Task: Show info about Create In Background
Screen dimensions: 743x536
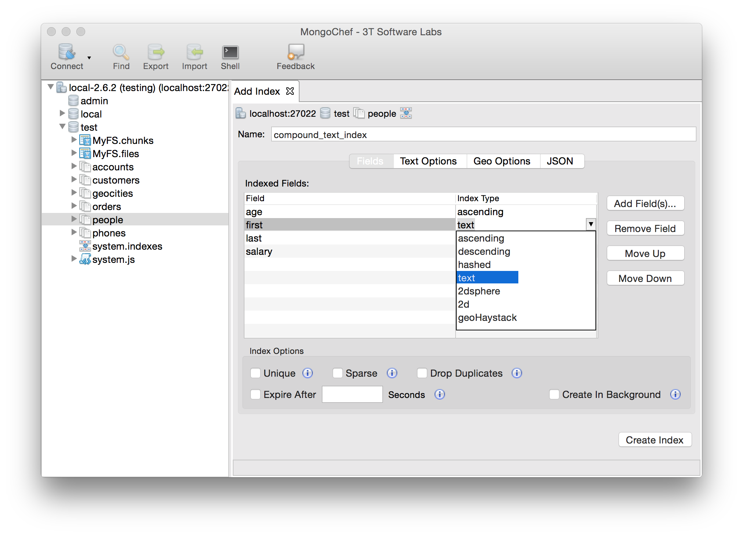Action: [x=675, y=394]
